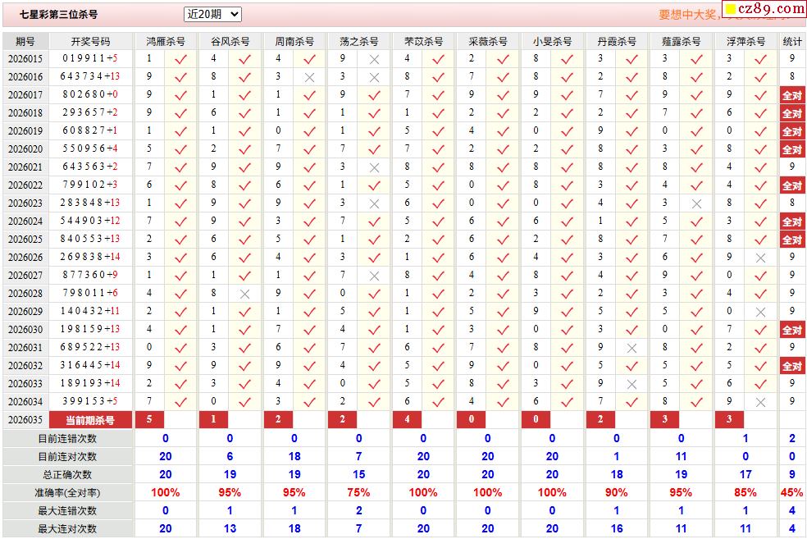Click the 鸿雁杀号 check mark in row 2026015

(x=180, y=60)
